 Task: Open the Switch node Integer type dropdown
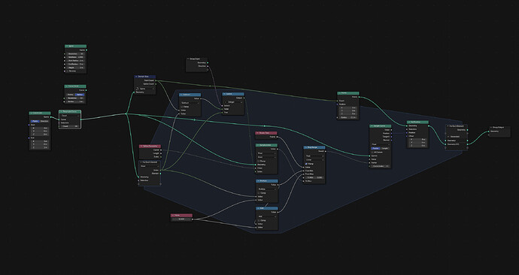pyautogui.click(x=233, y=102)
